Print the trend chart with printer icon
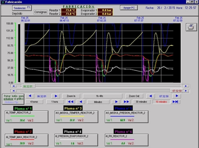The image size is (199, 148). pyautogui.click(x=192, y=27)
